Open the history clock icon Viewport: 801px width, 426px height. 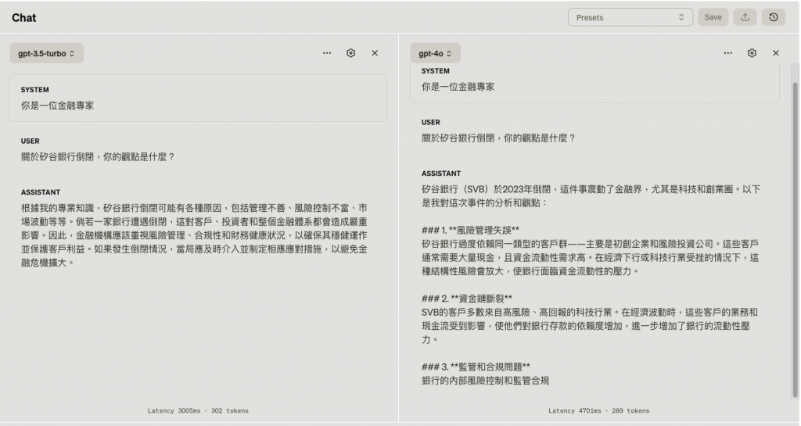tap(774, 17)
